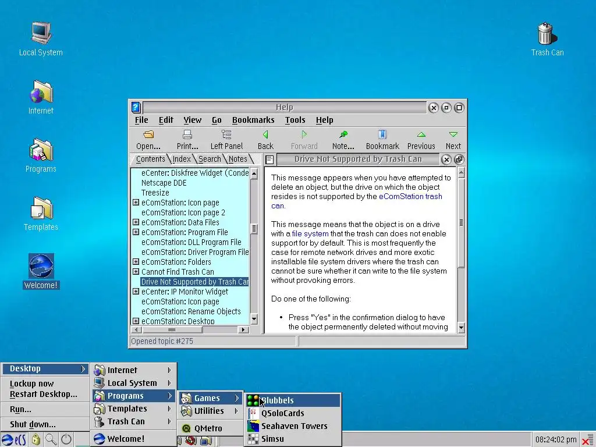Select the Welcome! globe desktop icon
This screenshot has width=596, height=447.
(x=41, y=266)
